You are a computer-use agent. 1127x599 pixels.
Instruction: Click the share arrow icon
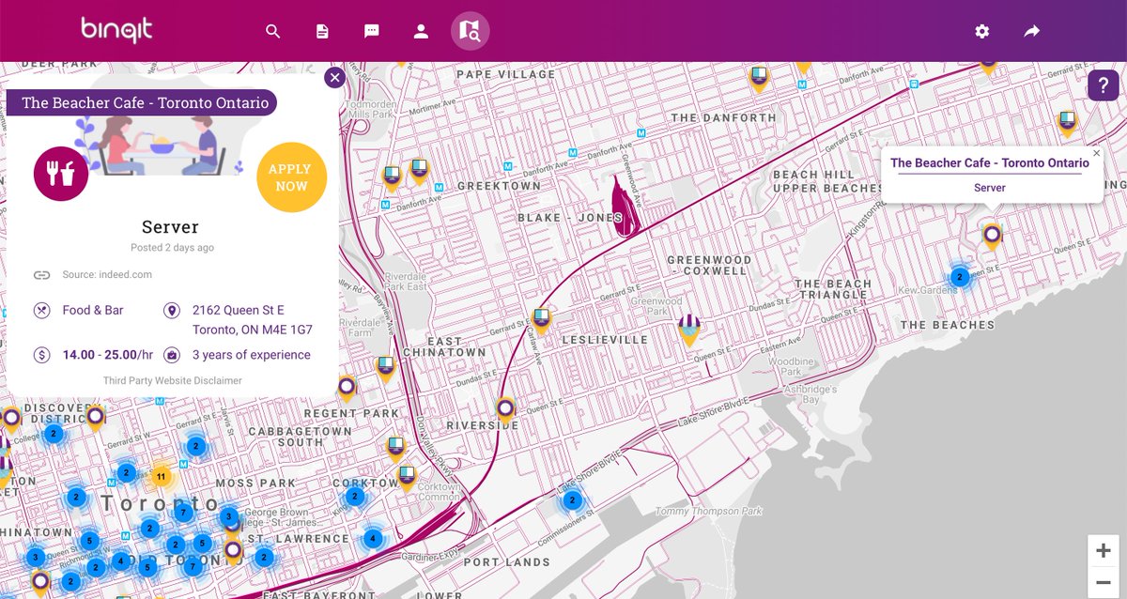[1031, 31]
